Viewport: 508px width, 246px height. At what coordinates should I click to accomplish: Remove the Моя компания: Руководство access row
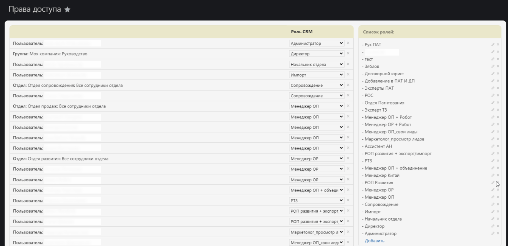coord(348,54)
